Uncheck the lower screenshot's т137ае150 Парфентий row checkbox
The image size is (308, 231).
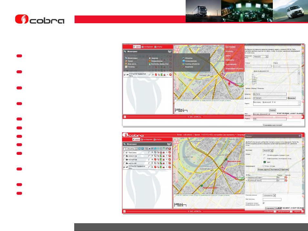[124, 167]
